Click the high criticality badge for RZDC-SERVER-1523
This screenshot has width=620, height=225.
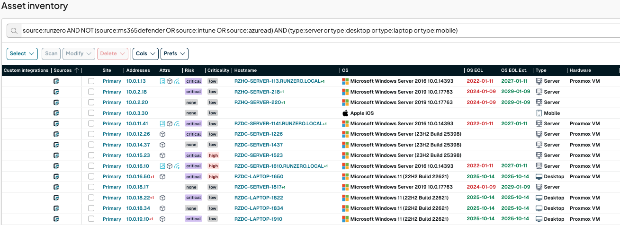(x=214, y=155)
